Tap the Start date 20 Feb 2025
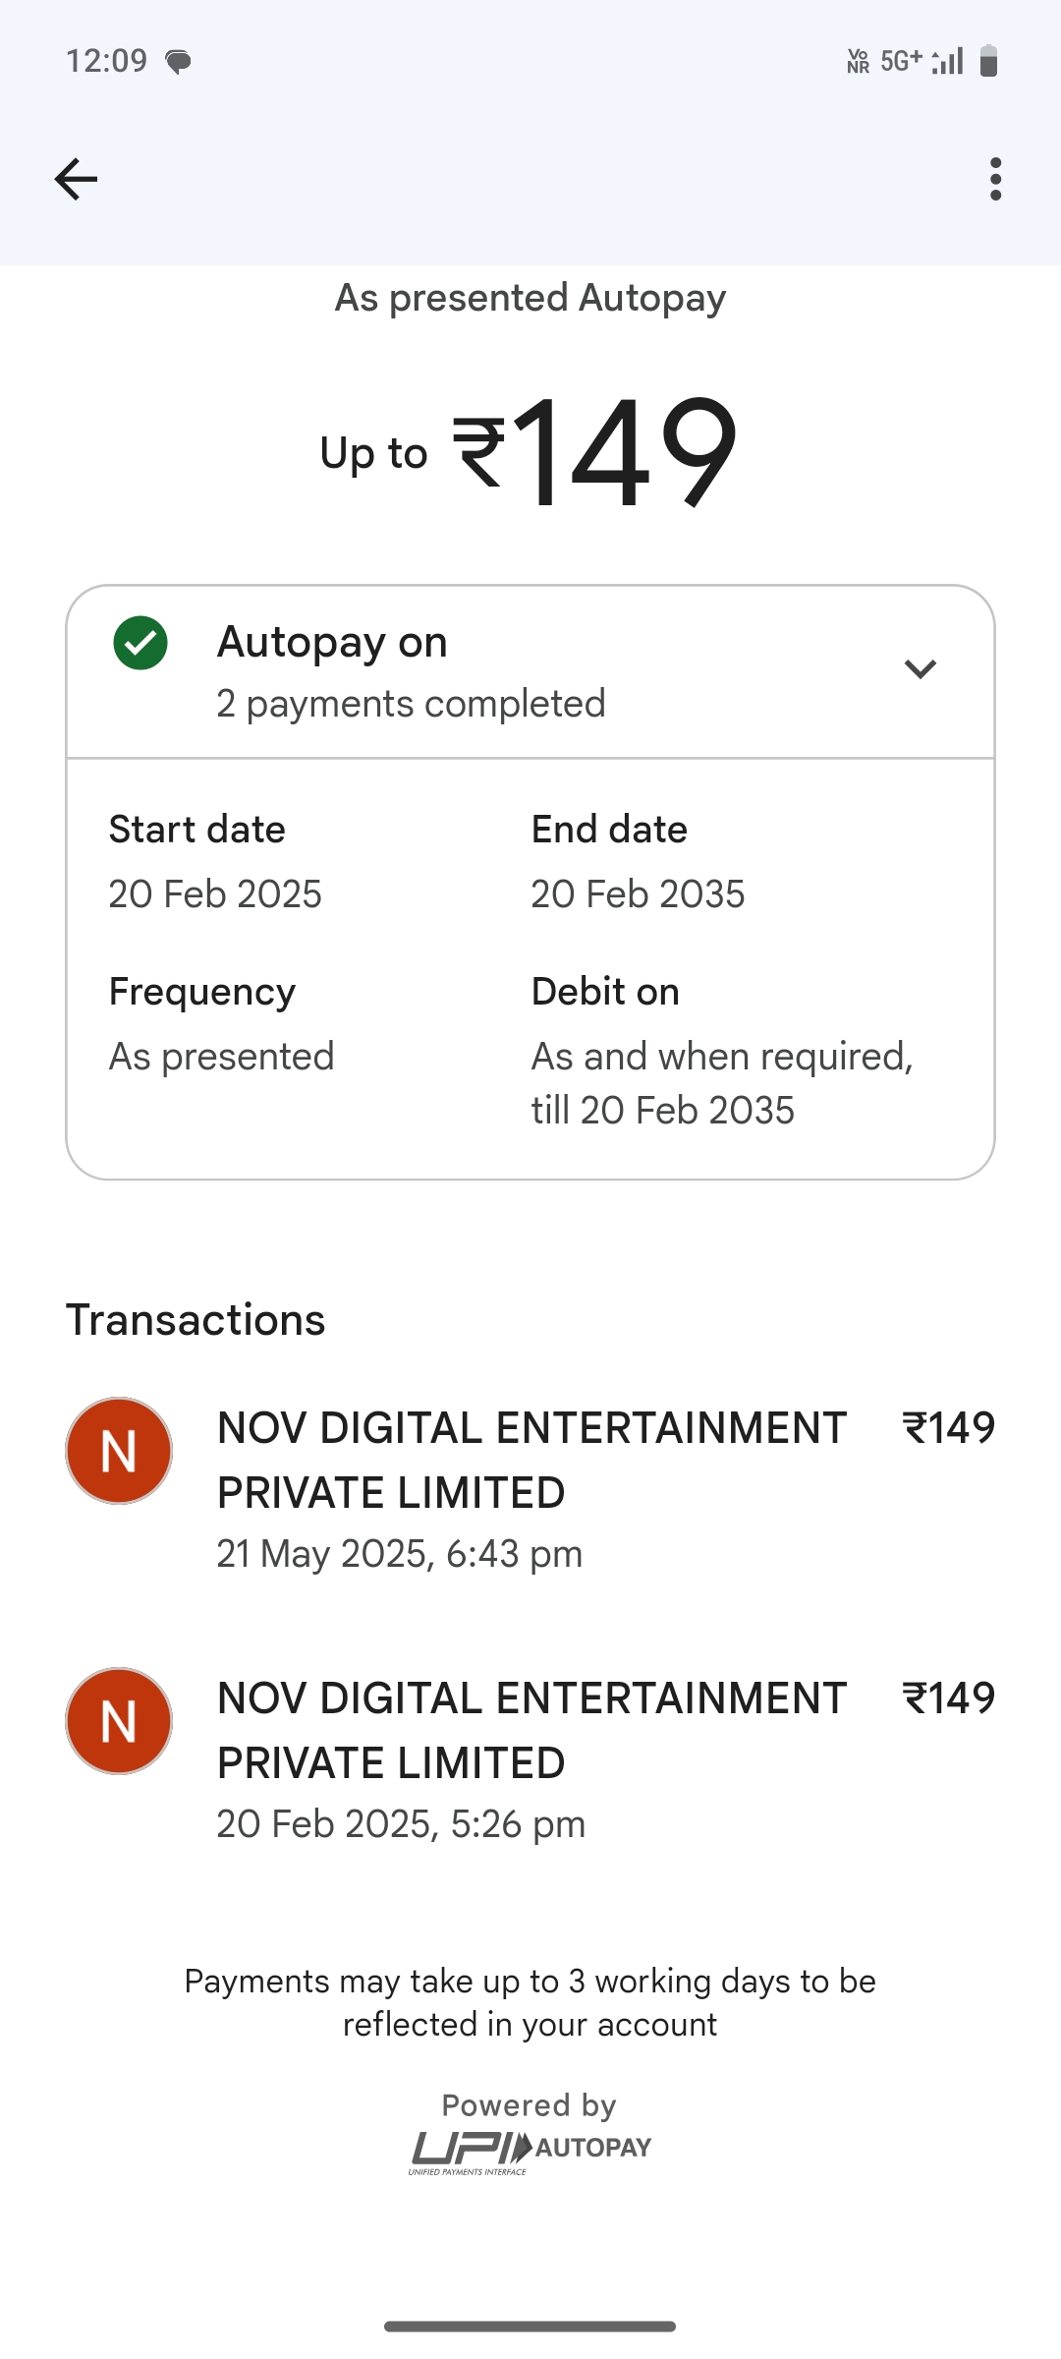Image resolution: width=1061 pixels, height=2359 pixels. click(215, 893)
